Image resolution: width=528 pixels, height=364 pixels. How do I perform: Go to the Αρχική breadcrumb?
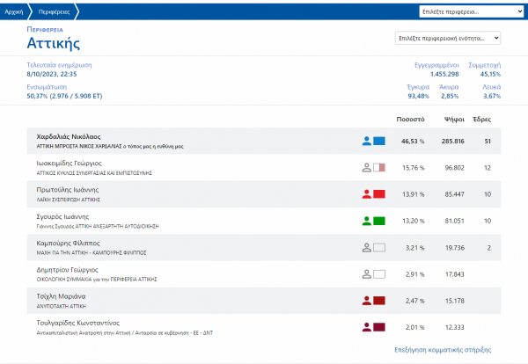click(15, 12)
